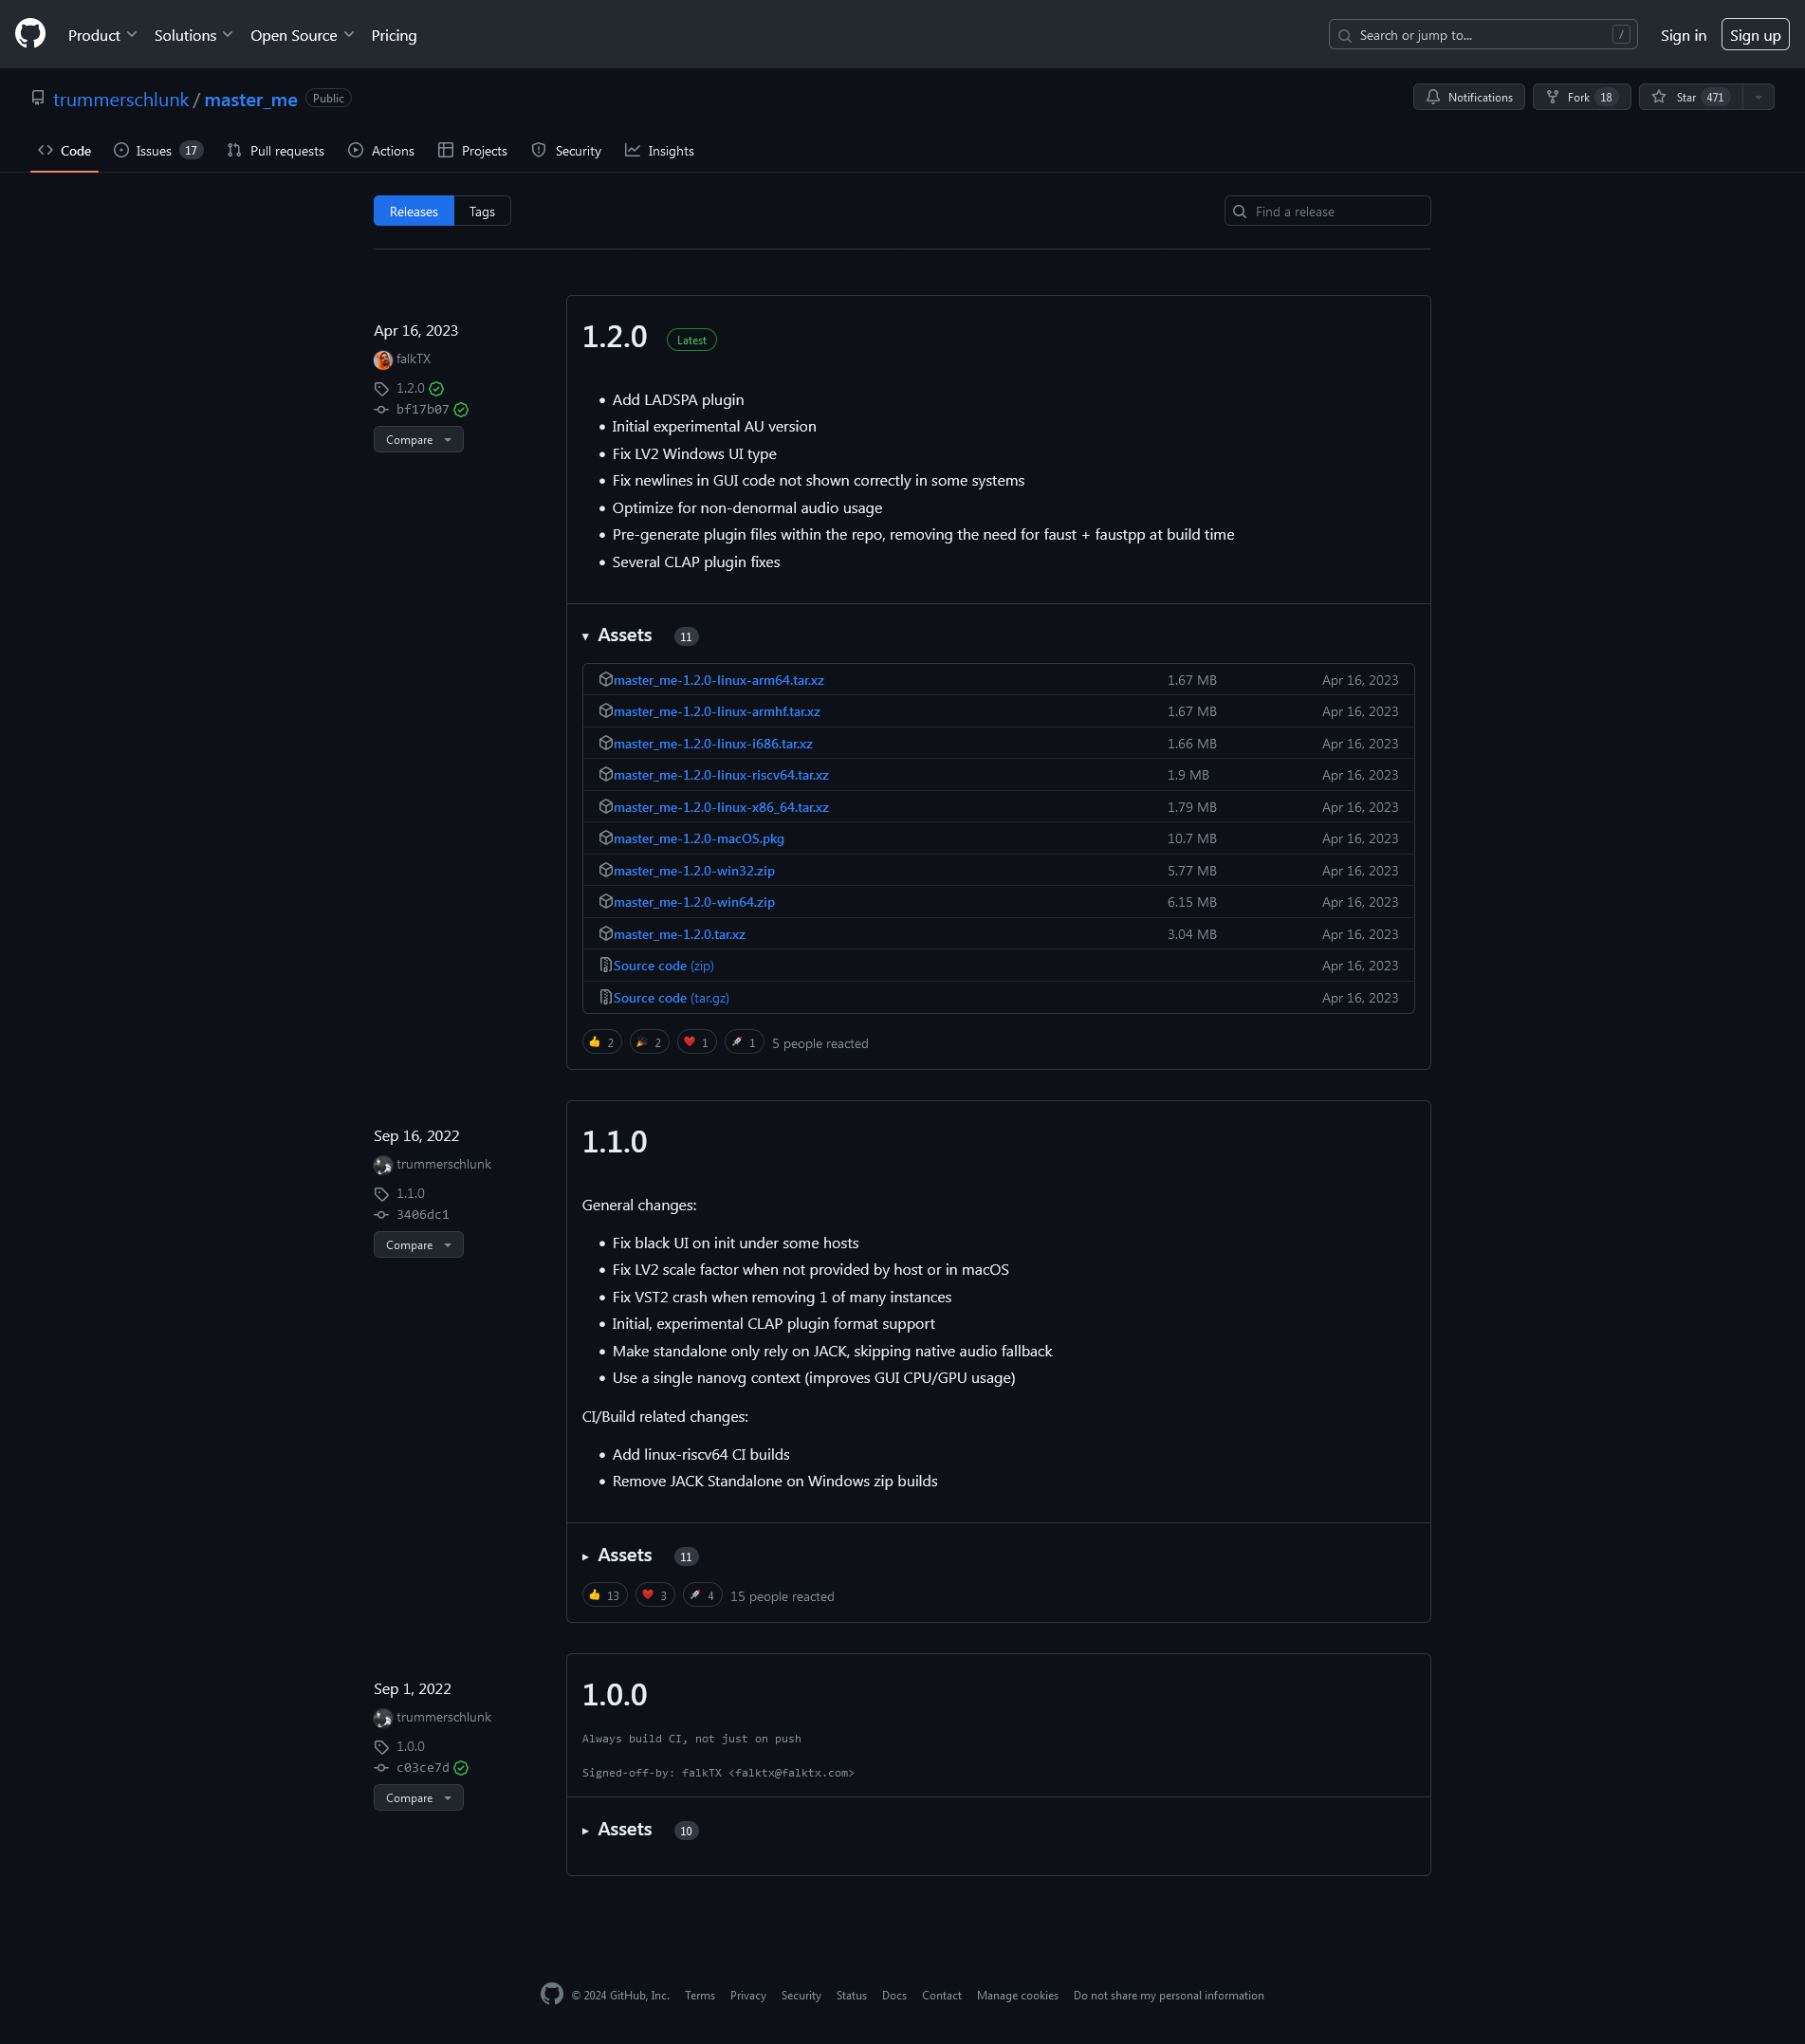Click the GitHub logo in the header
Screen dimensions: 1805x2044
coord(30,34)
